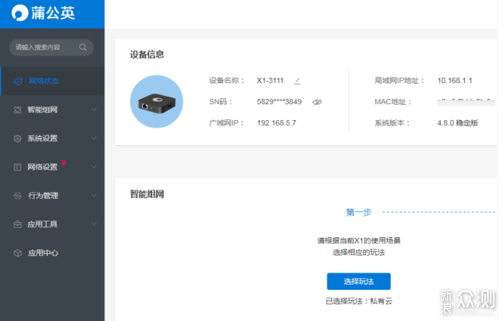Click the red notification dot on 网络设置
Image resolution: width=502 pixels, height=321 pixels.
click(63, 163)
